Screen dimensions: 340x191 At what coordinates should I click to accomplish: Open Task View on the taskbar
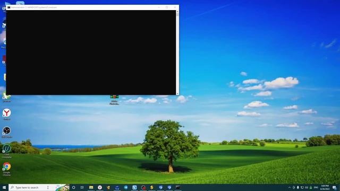pyautogui.click(x=82, y=187)
